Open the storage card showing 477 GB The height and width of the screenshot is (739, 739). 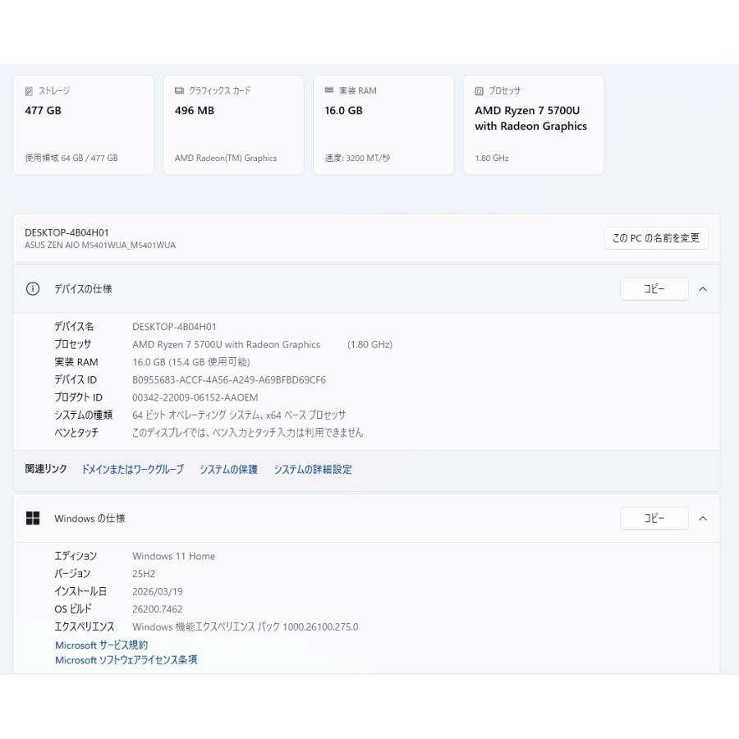click(84, 125)
